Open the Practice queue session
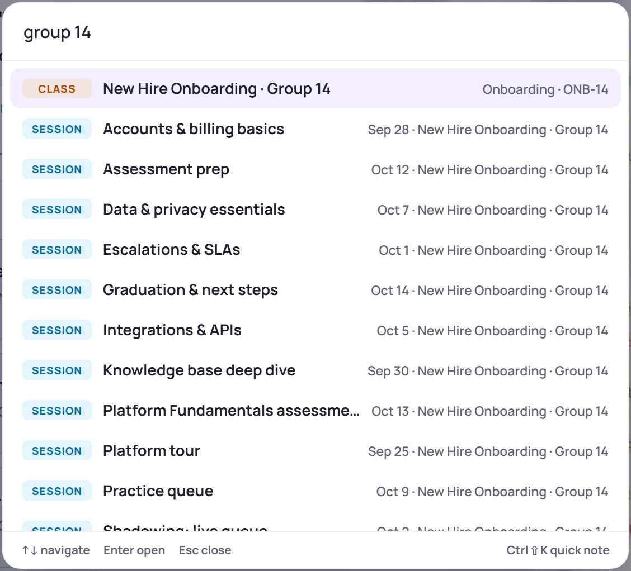The width and height of the screenshot is (631, 571). 315,491
